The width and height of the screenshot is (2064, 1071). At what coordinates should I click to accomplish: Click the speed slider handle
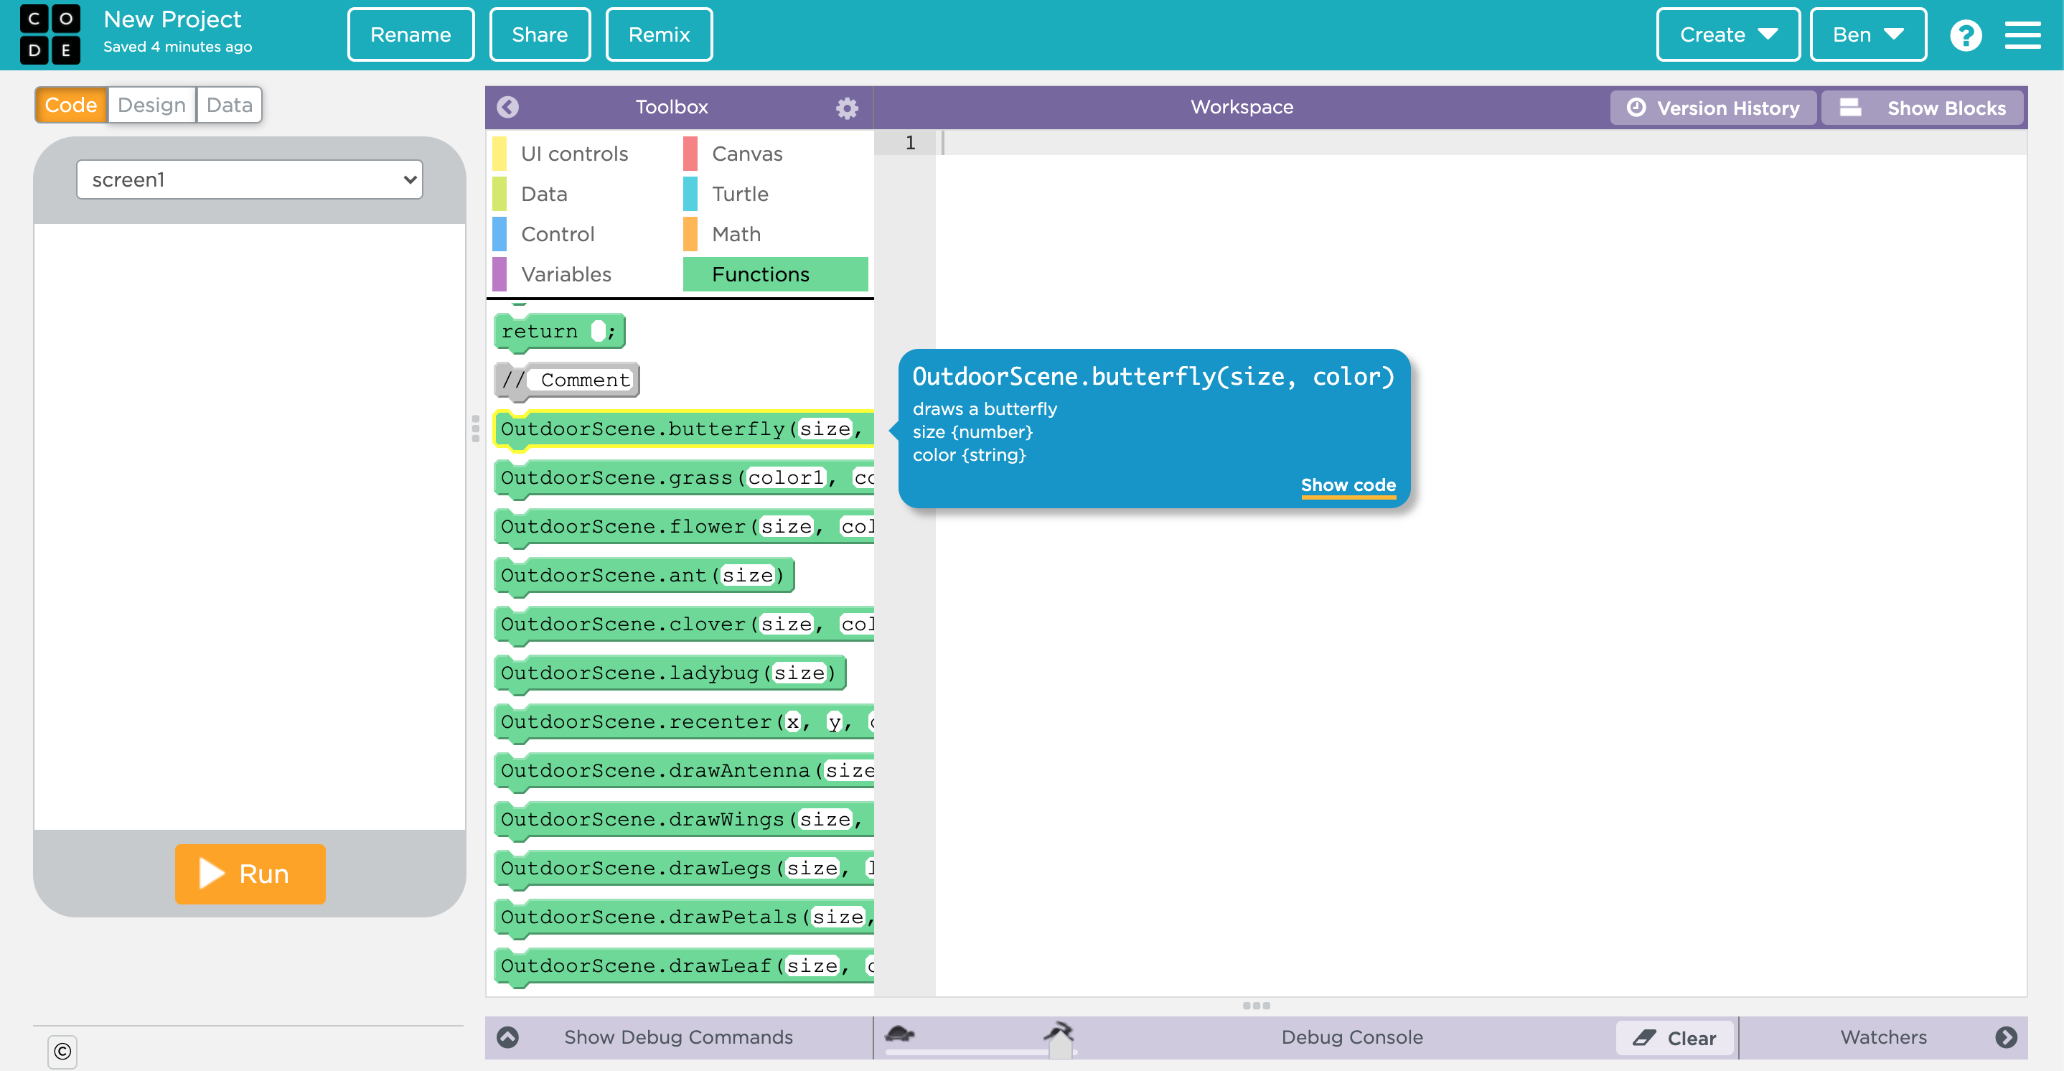[1060, 1045]
